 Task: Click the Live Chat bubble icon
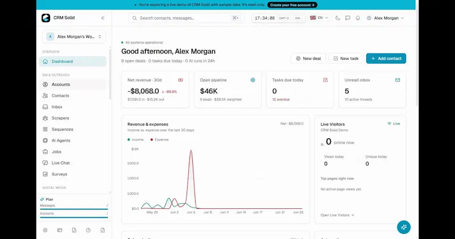tap(45, 163)
